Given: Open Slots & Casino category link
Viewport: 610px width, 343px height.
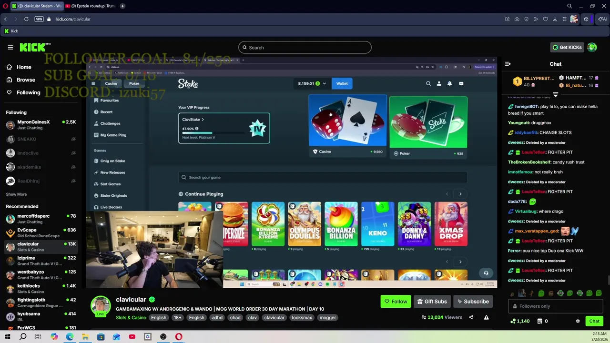Looking at the screenshot, I should click(x=131, y=318).
